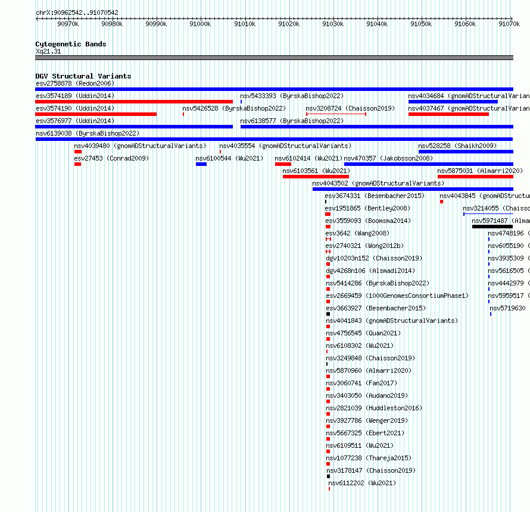Select nsv3249848 (Chaisson2019) variant
Image resolution: width=530 pixels, height=512 pixels.
click(x=370, y=358)
